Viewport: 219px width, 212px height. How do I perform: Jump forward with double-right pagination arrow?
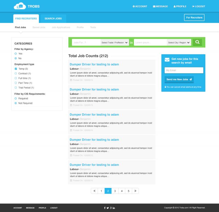pyautogui.click(x=135, y=191)
